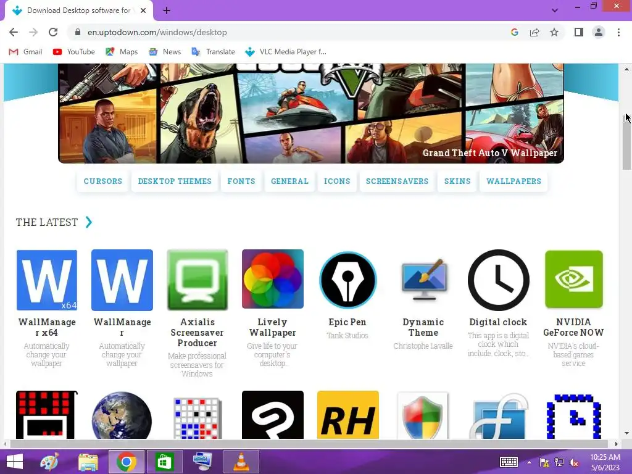Click the Google icon in the address bar
This screenshot has height=474, width=632.
tap(514, 32)
